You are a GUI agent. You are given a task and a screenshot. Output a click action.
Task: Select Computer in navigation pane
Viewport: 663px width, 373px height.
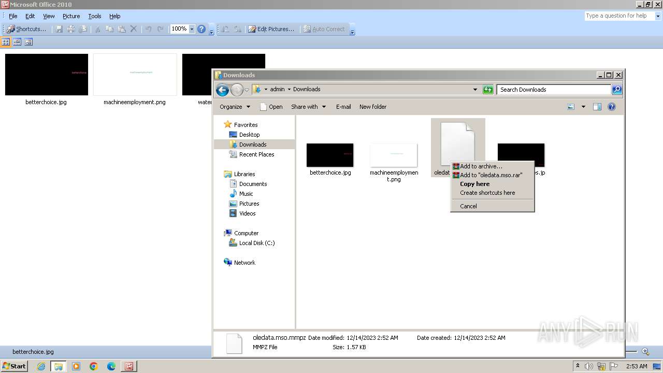[x=246, y=233]
